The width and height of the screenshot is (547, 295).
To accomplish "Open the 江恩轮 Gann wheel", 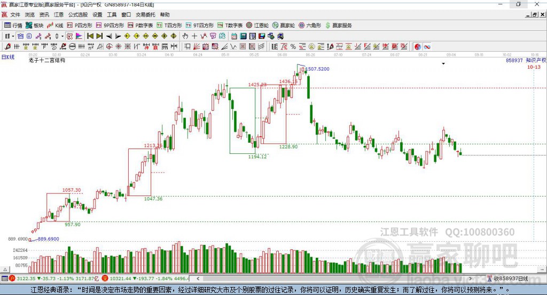I will tap(257, 26).
